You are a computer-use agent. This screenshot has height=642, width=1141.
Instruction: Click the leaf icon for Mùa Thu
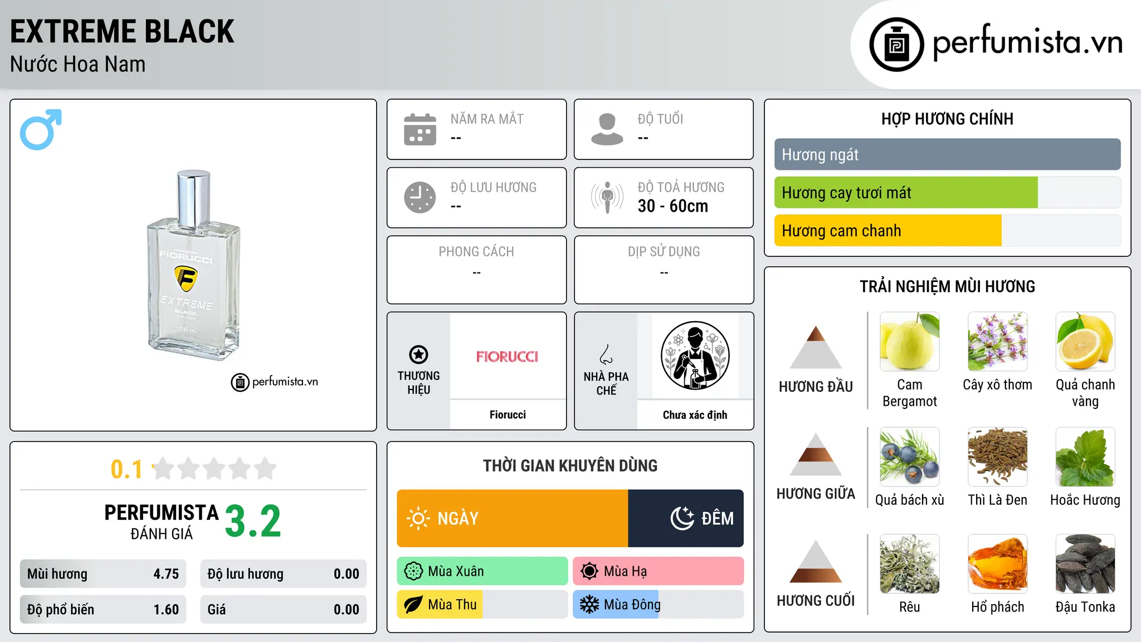point(413,605)
